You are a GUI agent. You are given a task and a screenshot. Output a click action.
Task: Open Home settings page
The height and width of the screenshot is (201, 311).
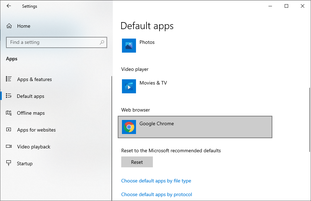coord(24,26)
